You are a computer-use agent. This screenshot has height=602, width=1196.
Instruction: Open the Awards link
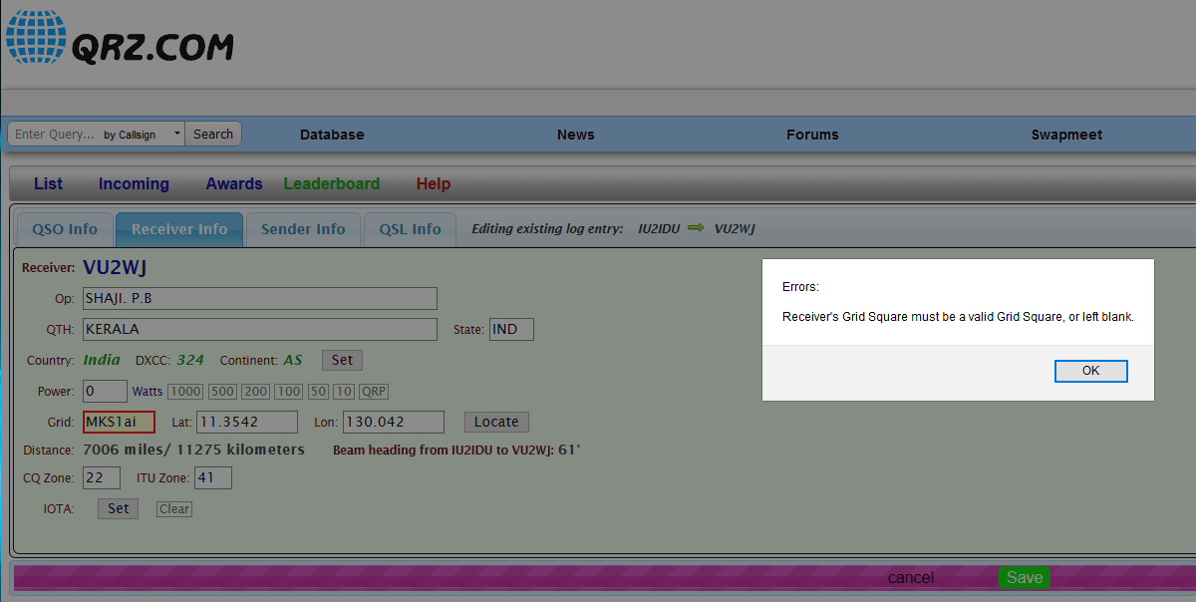tap(234, 183)
